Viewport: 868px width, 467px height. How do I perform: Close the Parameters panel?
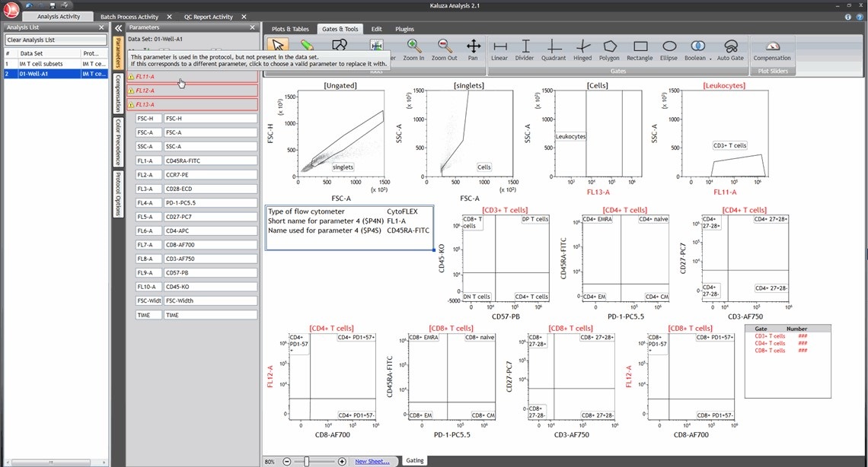(253, 27)
